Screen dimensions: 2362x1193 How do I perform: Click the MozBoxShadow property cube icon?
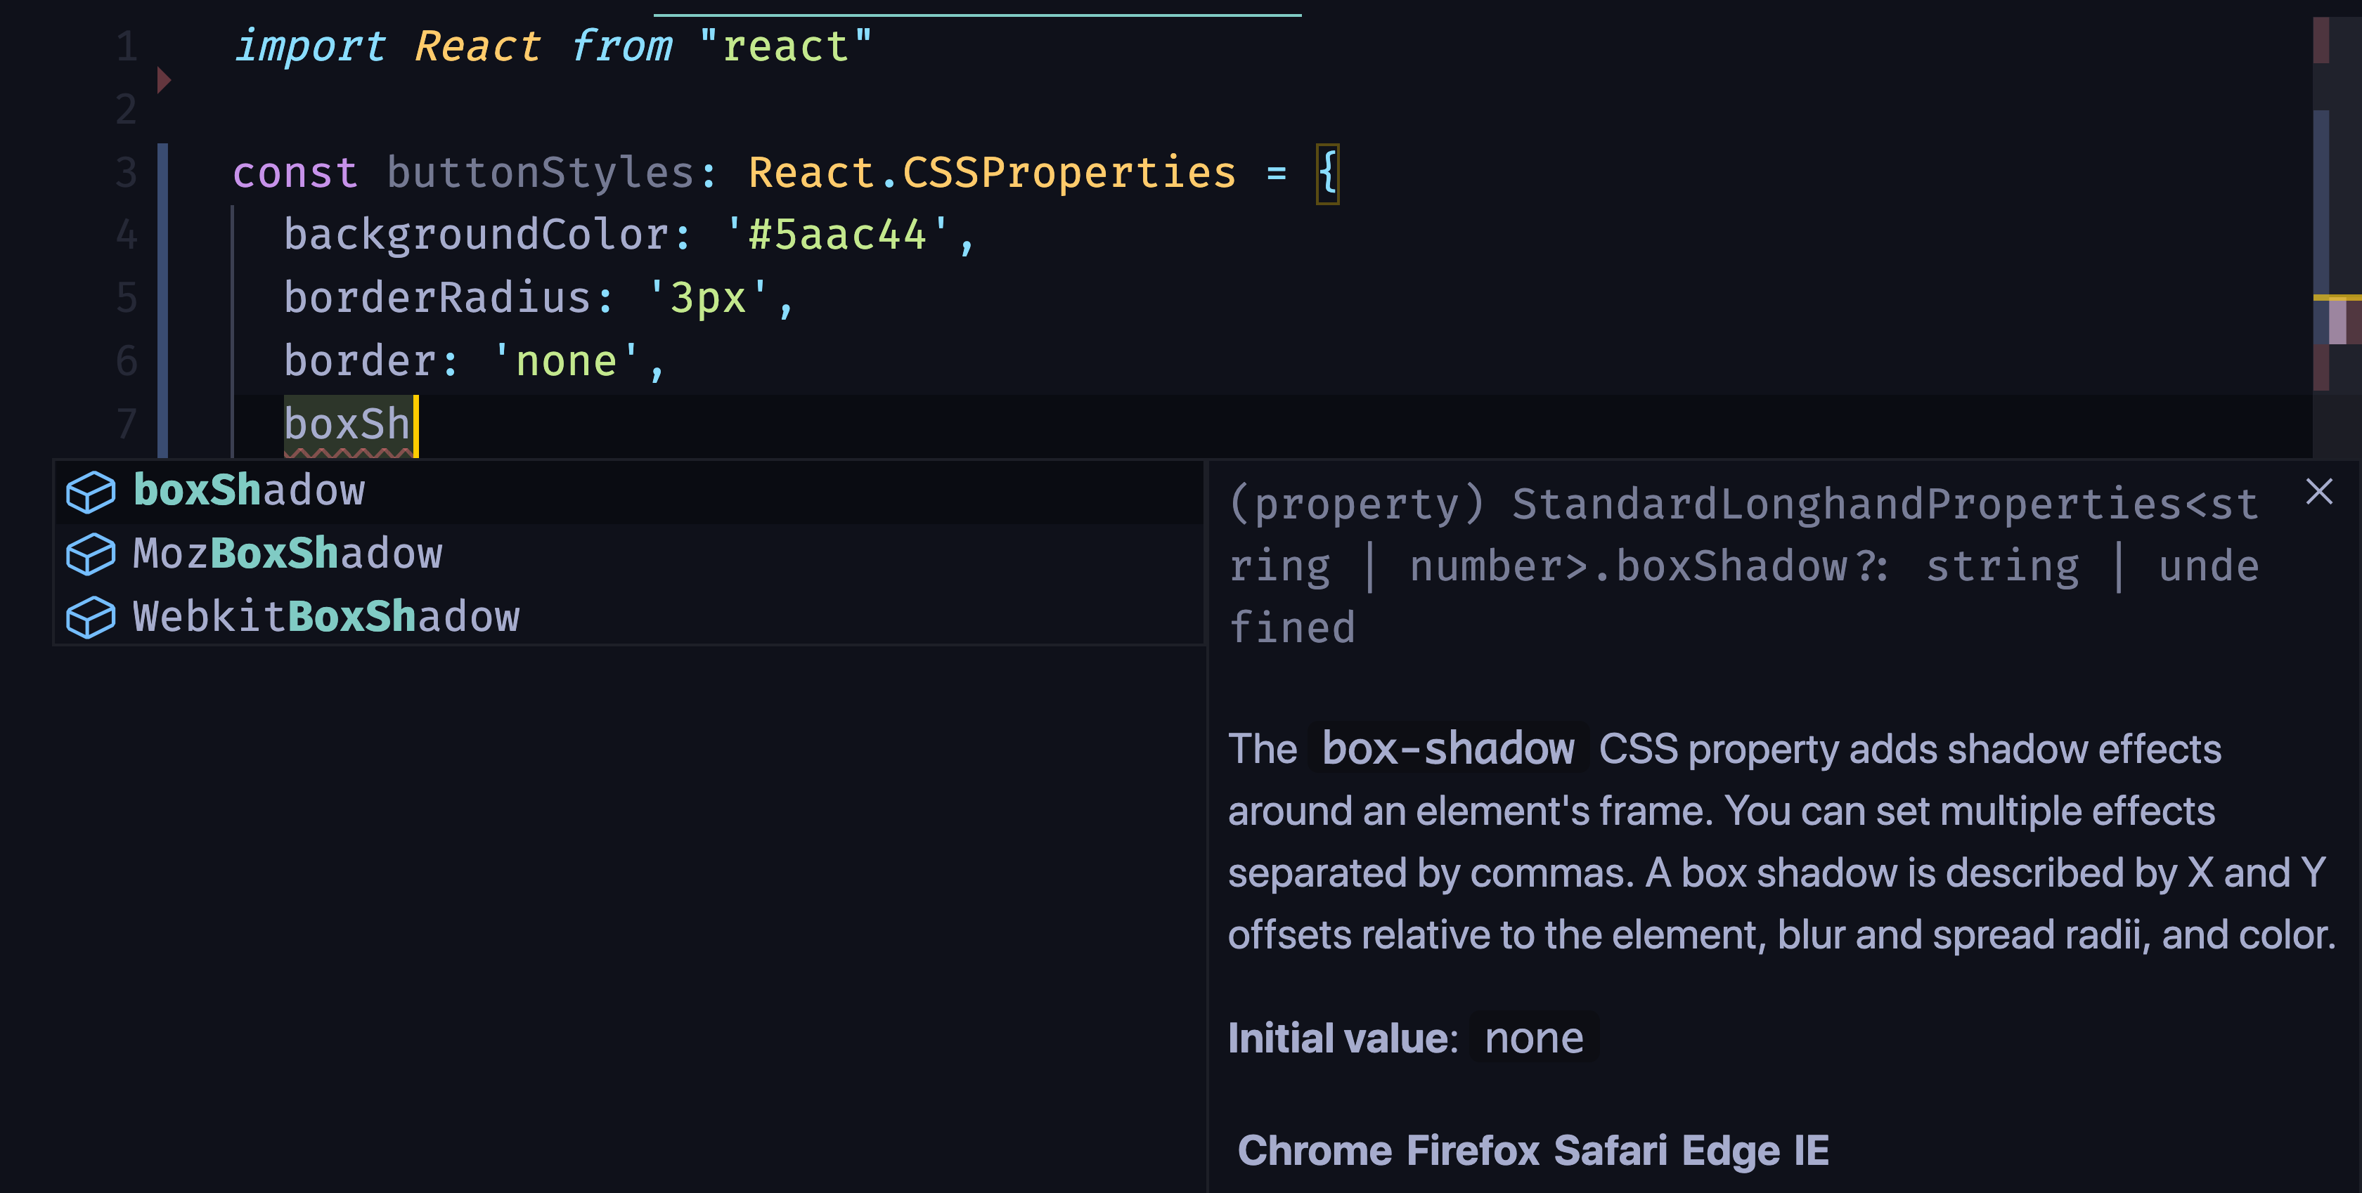(91, 554)
